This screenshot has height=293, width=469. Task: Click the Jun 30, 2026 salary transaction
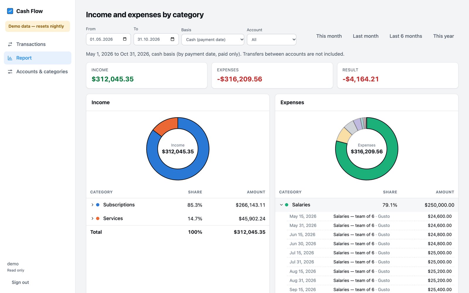coord(371,244)
